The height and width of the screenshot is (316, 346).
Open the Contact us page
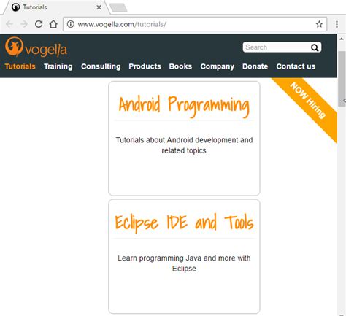296,66
